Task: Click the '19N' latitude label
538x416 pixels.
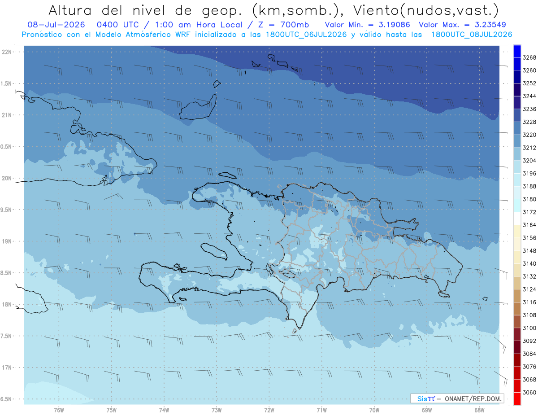Action: point(7,241)
